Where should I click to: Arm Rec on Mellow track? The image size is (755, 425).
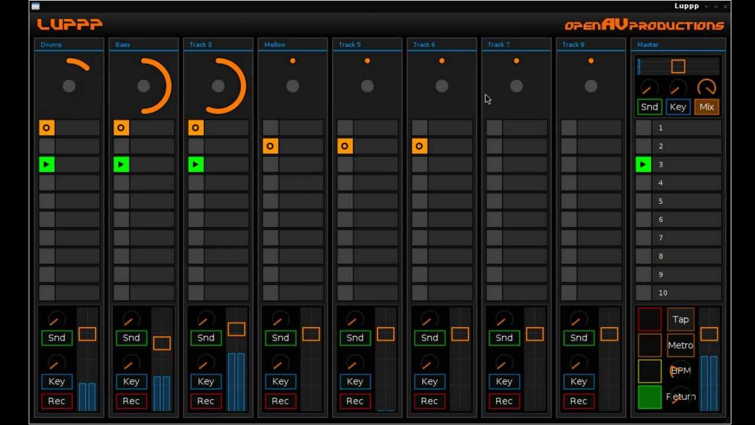click(280, 401)
